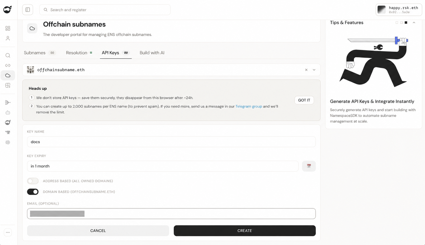The image size is (425, 245).
Task: Clear the offchainsubname.eth selection with X
Action: (x=306, y=70)
